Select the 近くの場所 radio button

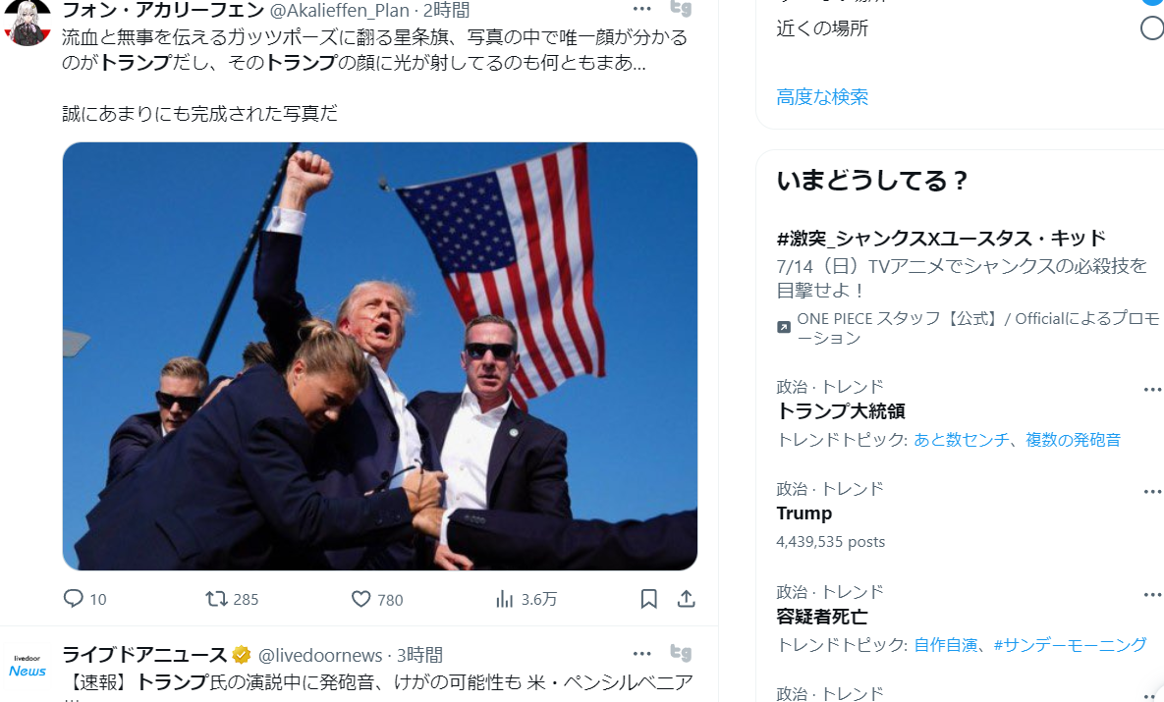click(x=1152, y=28)
